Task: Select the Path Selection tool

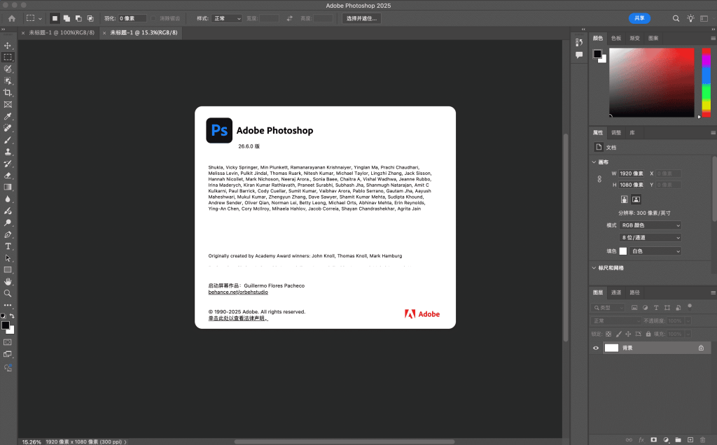Action: coord(8,258)
